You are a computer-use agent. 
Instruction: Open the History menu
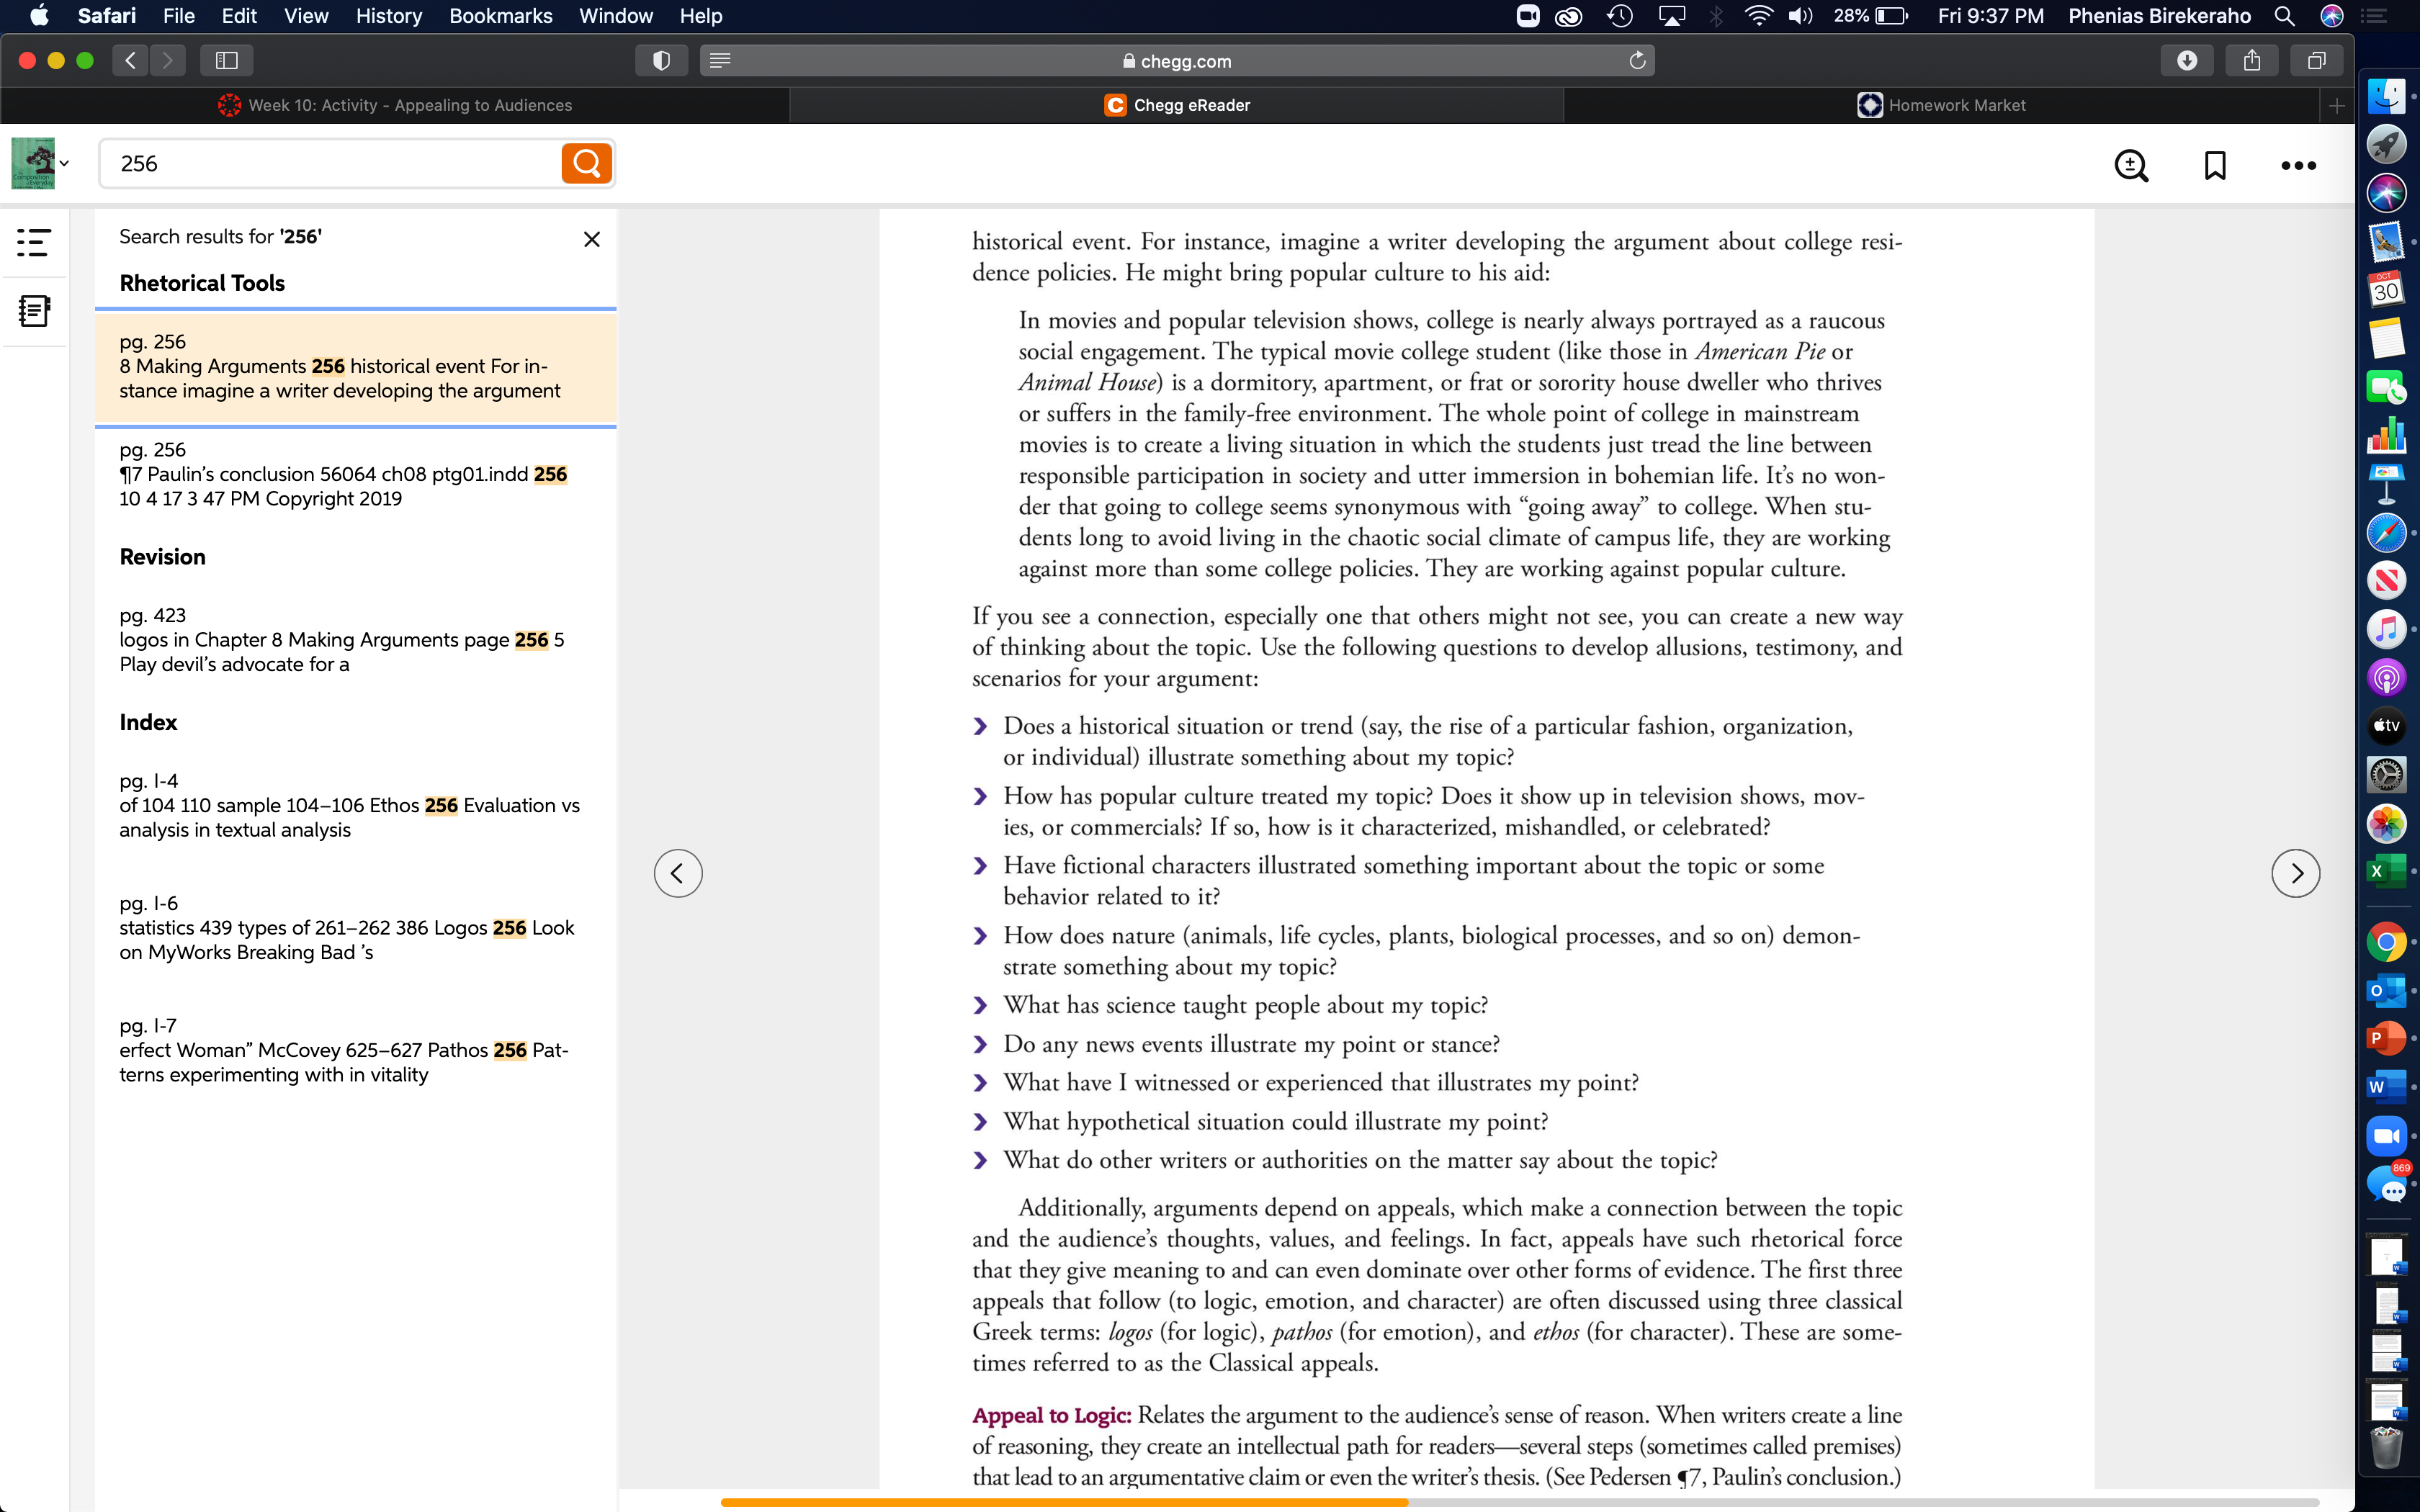tap(389, 16)
